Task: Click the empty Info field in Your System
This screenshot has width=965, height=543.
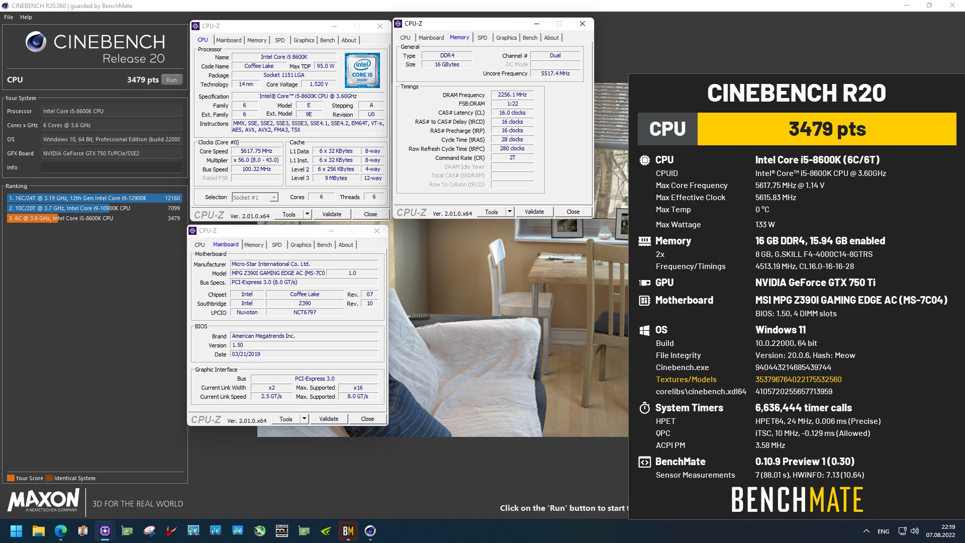Action: point(112,167)
